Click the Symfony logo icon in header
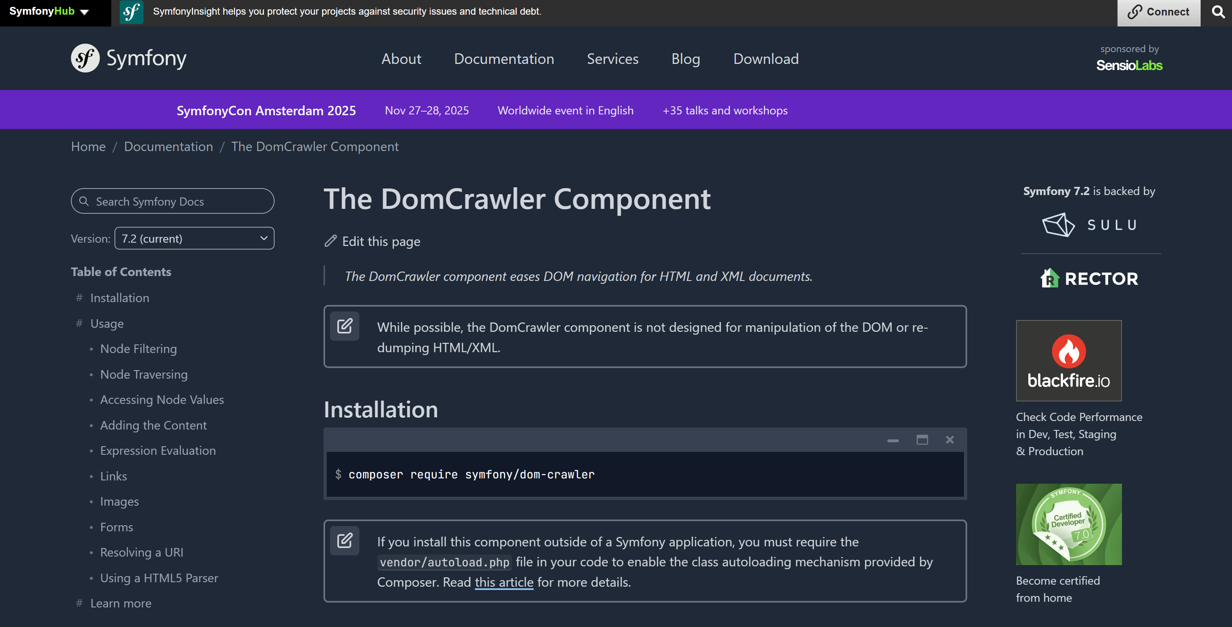Image resolution: width=1232 pixels, height=627 pixels. click(85, 58)
